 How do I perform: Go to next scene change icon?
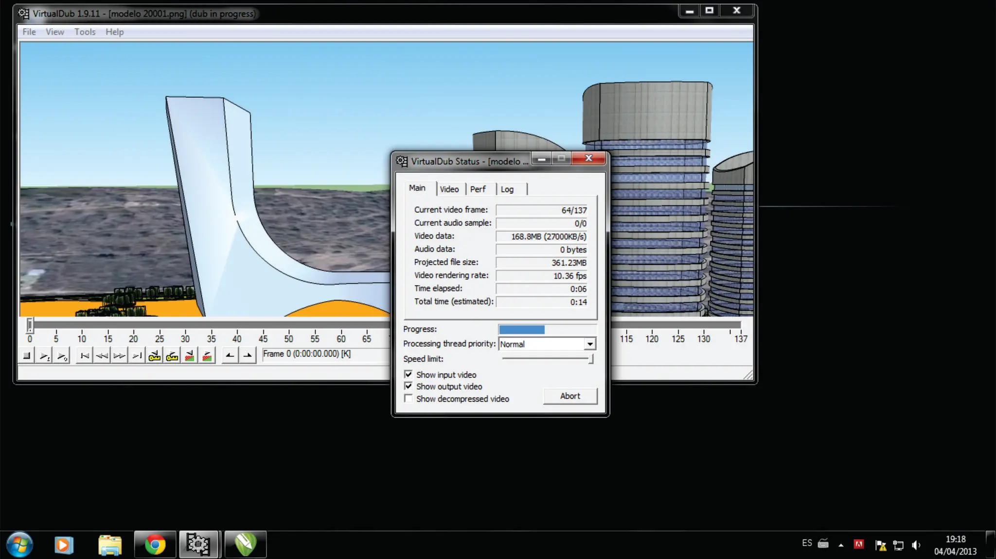[x=207, y=356]
